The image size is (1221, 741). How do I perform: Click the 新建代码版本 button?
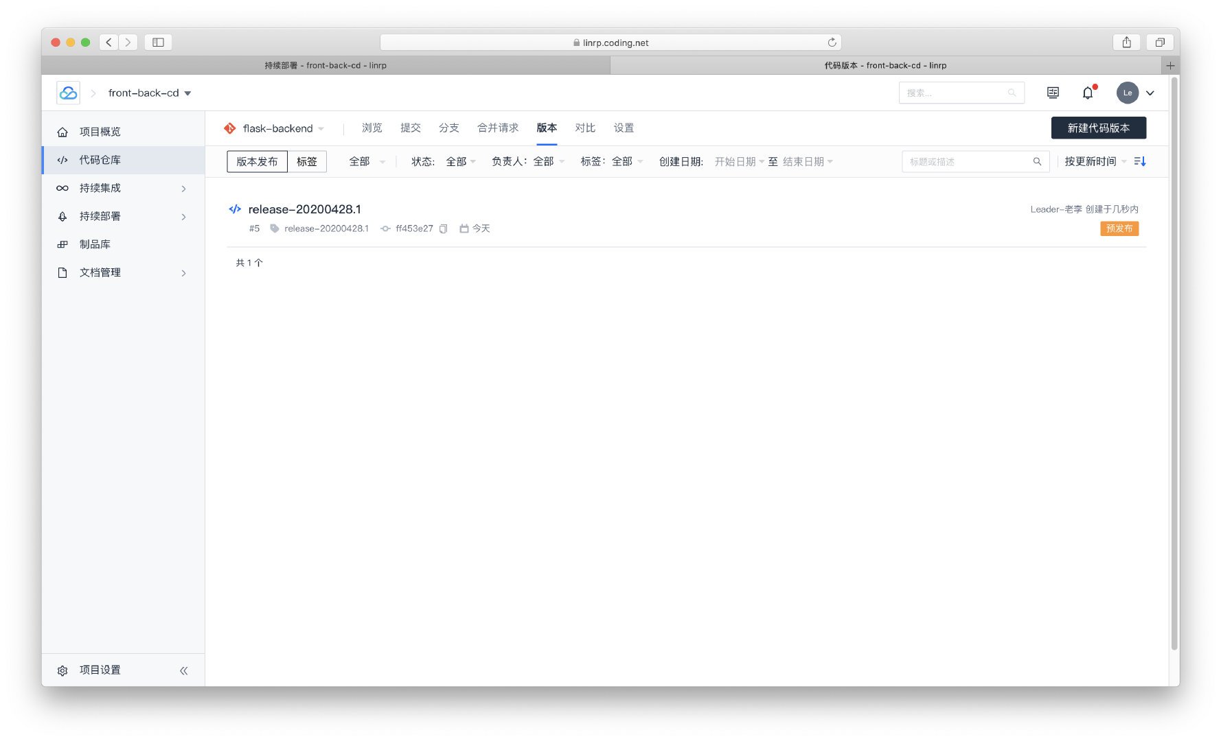click(x=1098, y=128)
